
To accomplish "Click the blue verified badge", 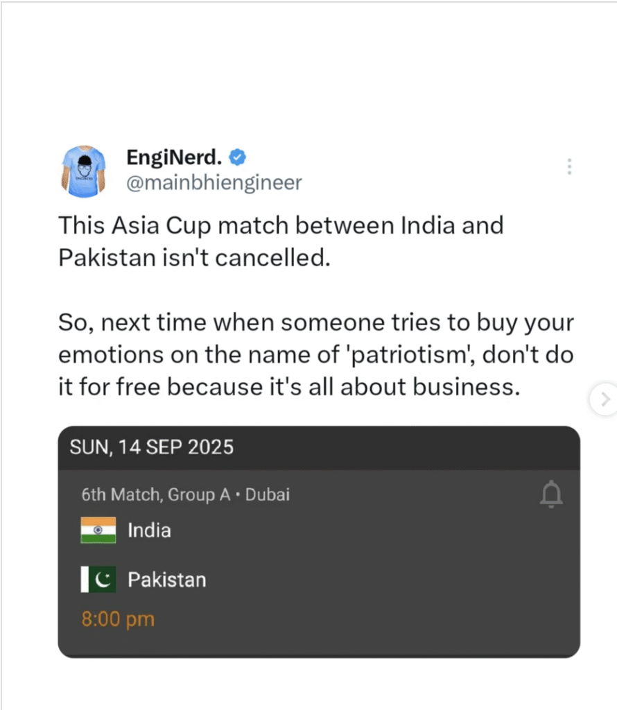I will (236, 158).
